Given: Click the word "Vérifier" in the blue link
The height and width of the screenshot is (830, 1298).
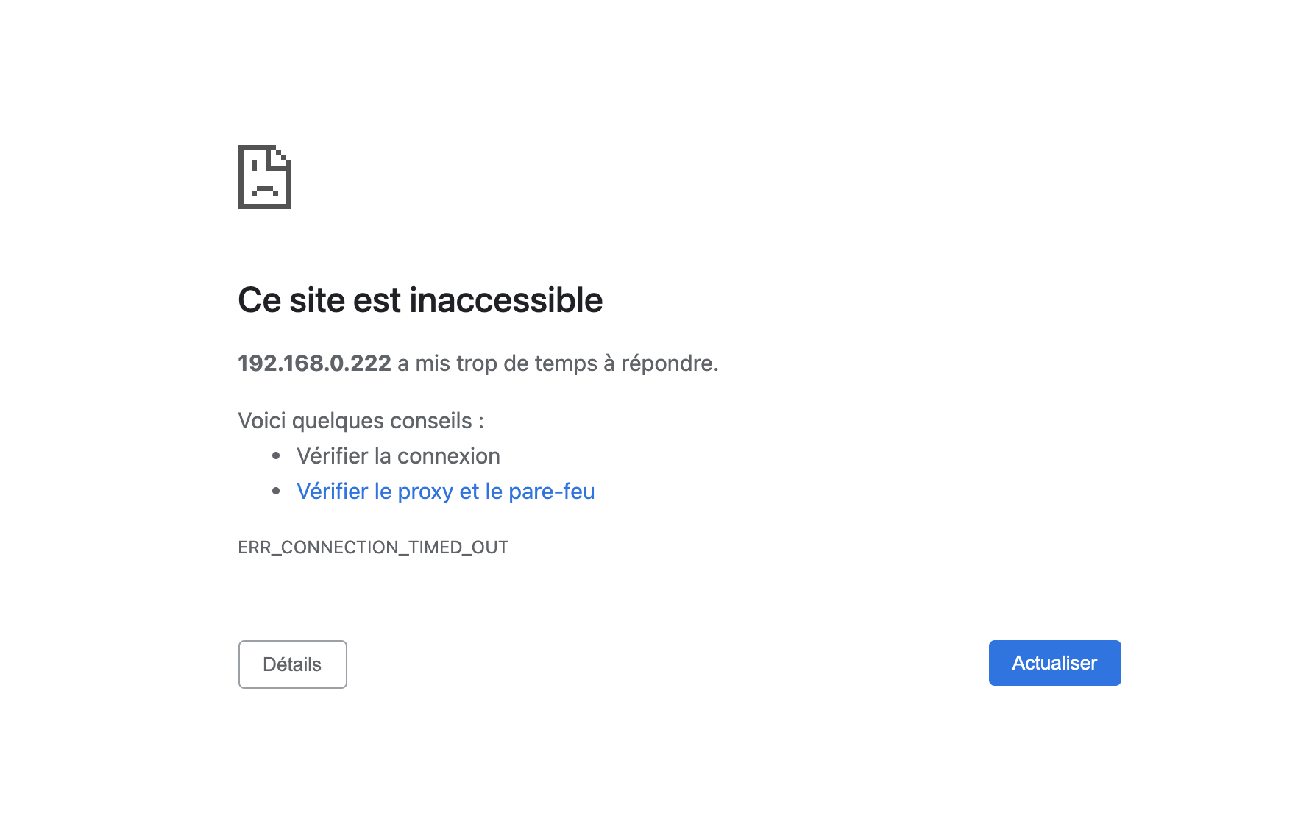Looking at the screenshot, I should tap(332, 492).
